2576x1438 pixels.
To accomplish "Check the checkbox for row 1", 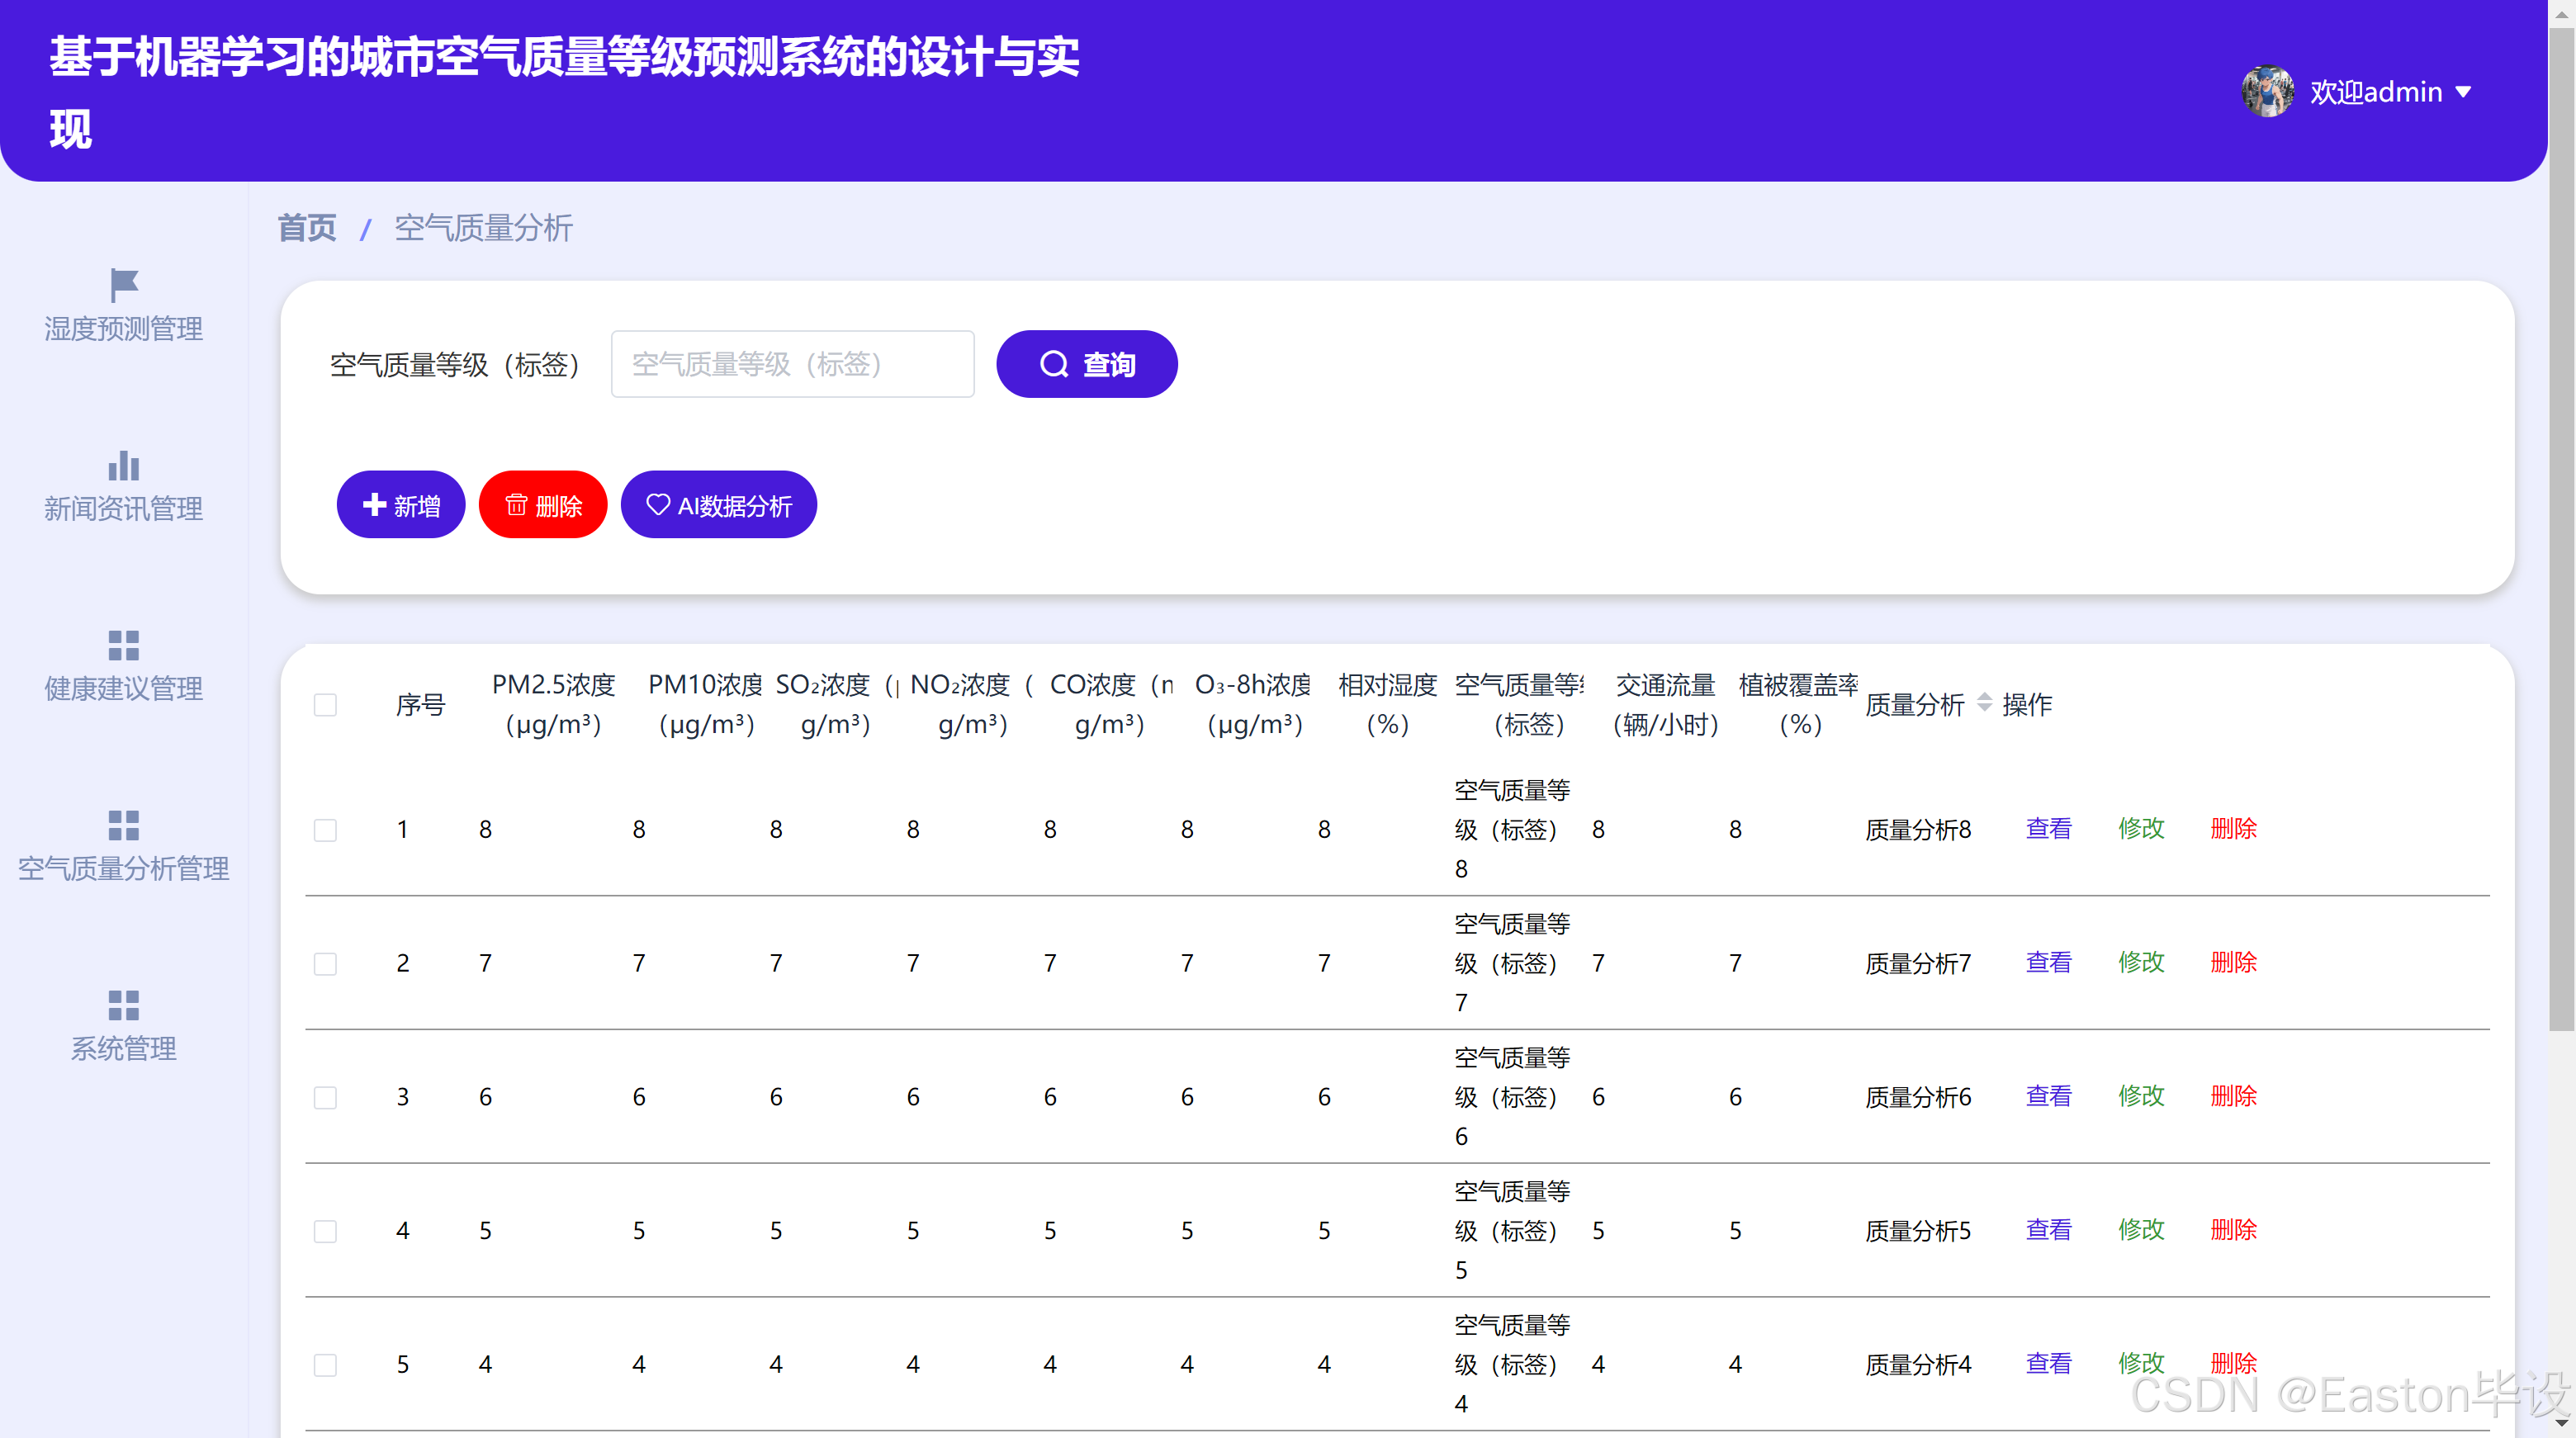I will 325,830.
